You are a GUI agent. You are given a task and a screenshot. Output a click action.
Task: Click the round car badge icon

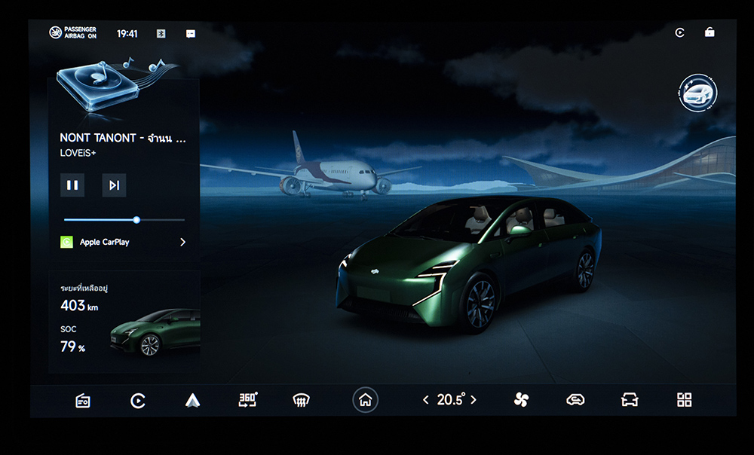pyautogui.click(x=697, y=93)
